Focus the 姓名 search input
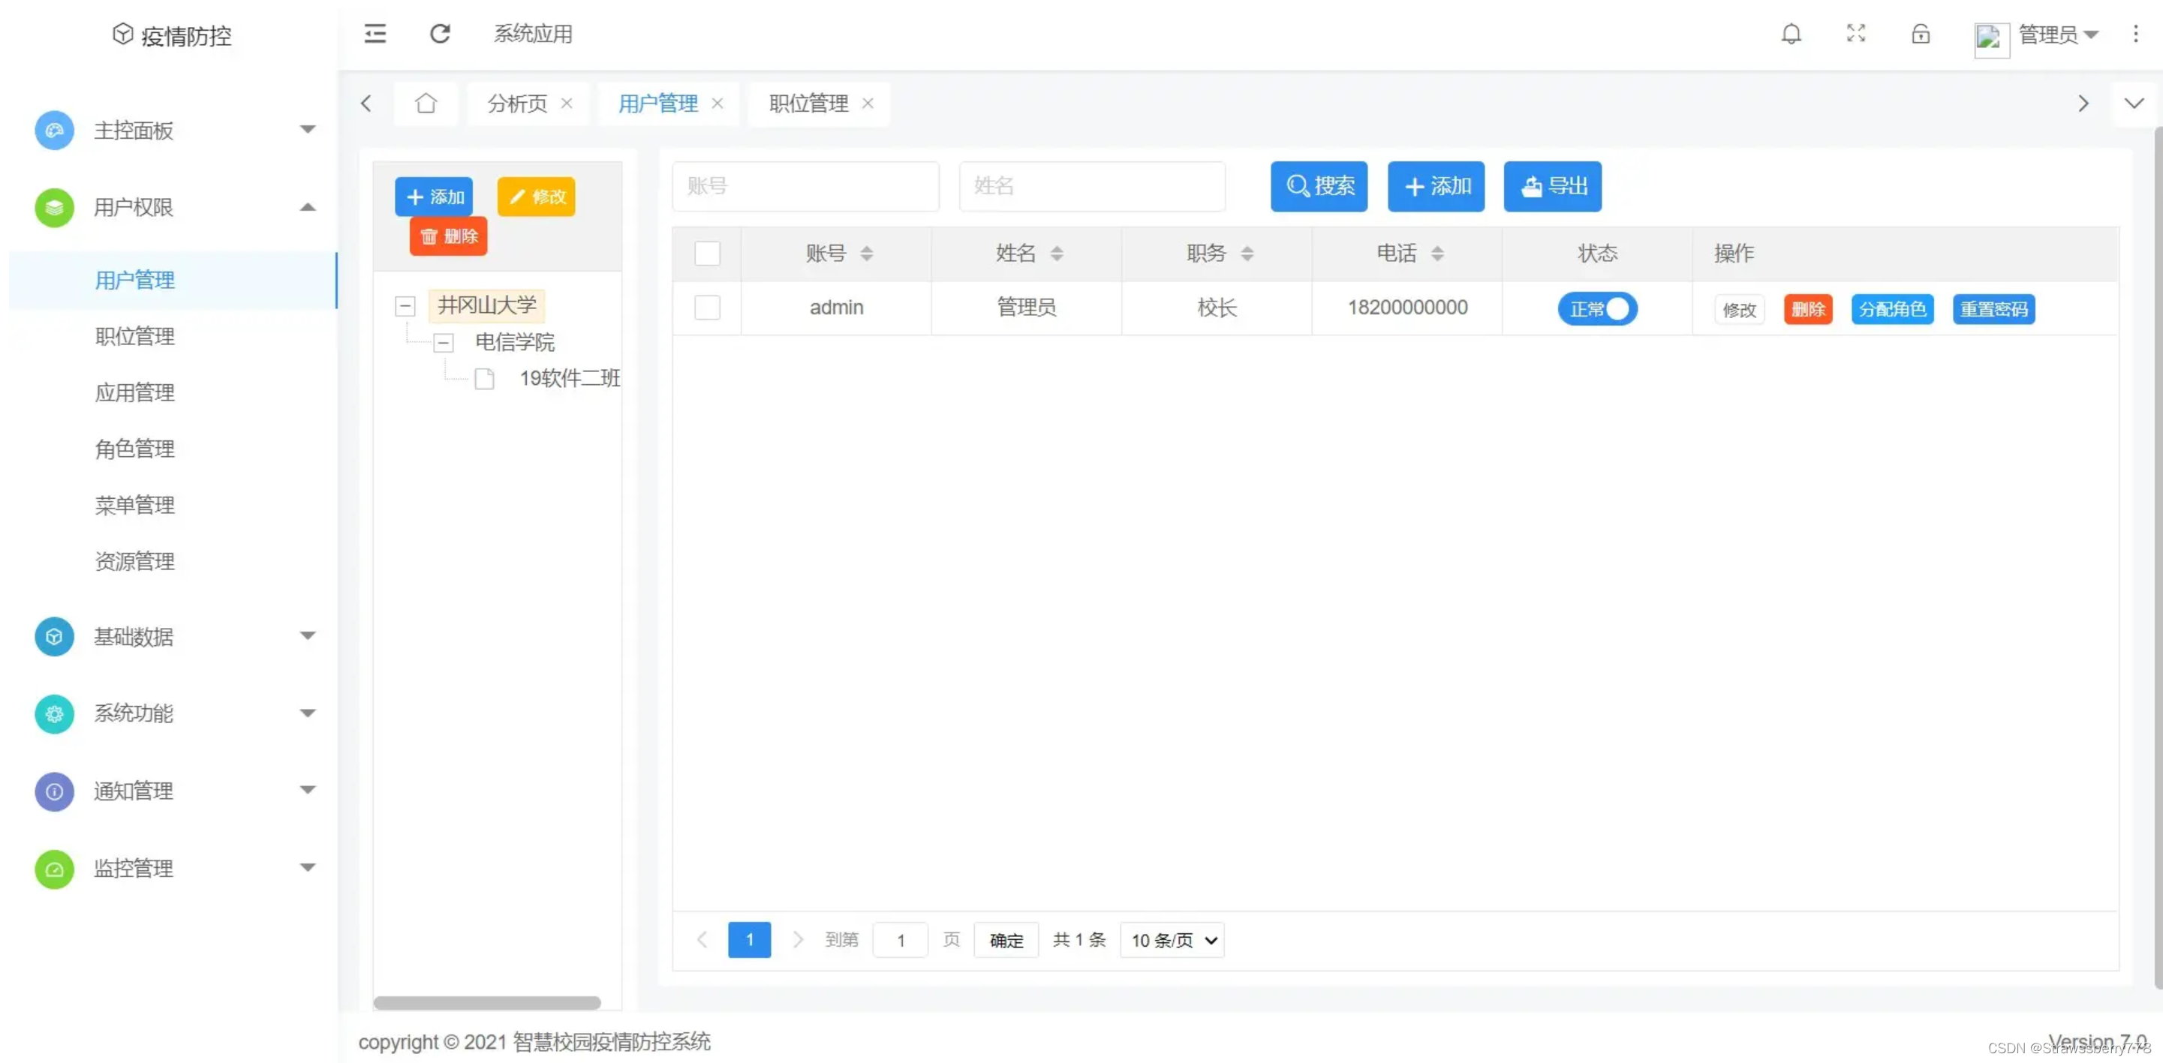Viewport: 2163px width, 1063px height. pyautogui.click(x=1091, y=186)
